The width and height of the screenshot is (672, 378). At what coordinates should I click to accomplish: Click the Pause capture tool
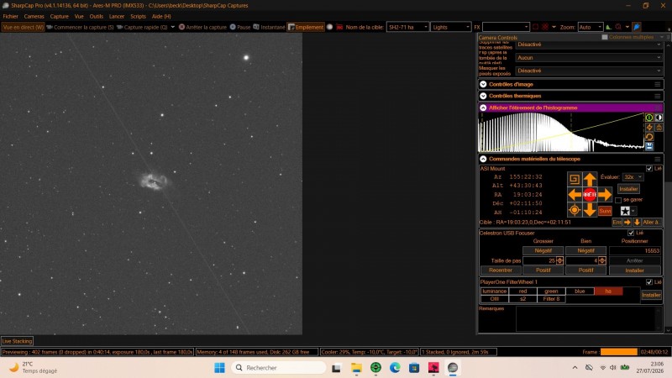[x=240, y=27]
